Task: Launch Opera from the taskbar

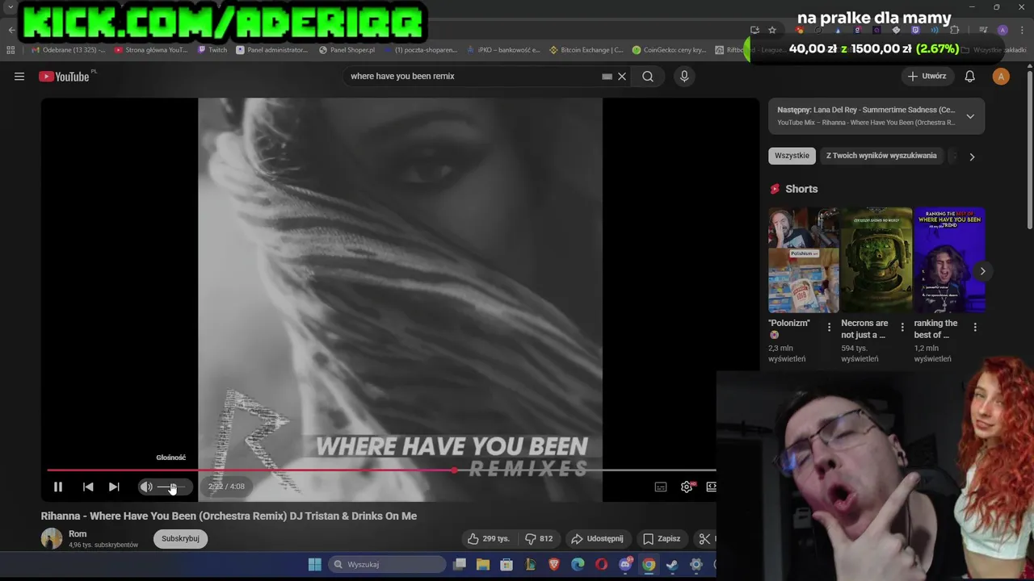Action: pos(601,564)
